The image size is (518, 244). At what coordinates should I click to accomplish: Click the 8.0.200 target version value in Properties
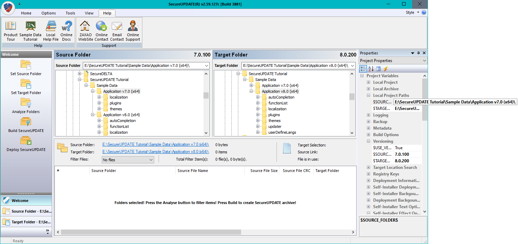tap(407, 161)
